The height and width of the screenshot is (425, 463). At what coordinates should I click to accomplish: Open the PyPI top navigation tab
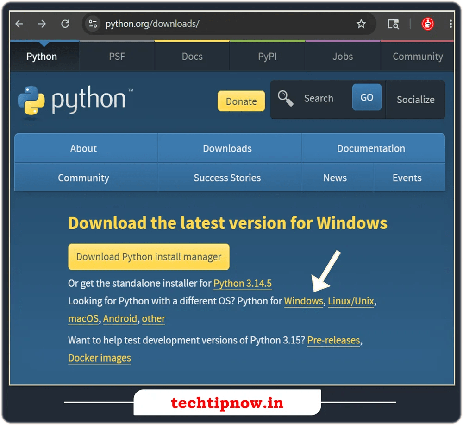268,57
